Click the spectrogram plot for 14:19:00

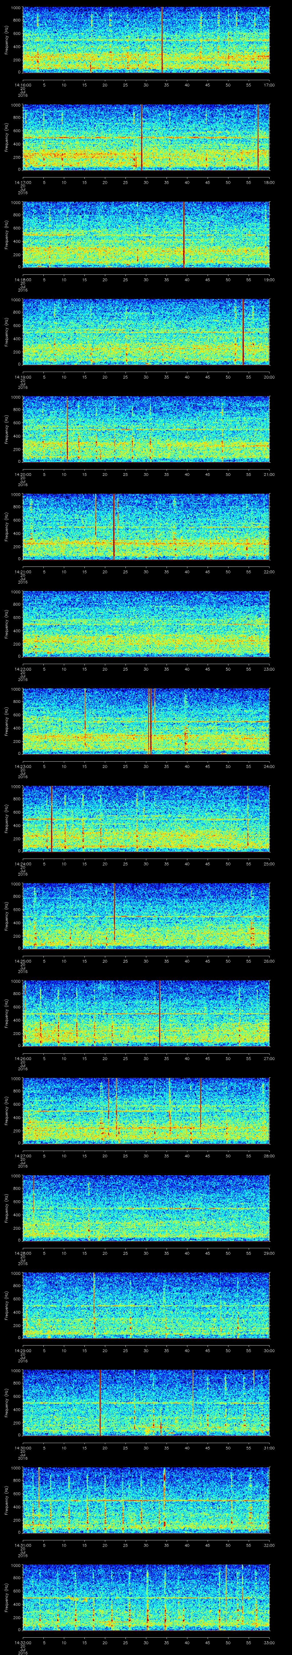146,331
